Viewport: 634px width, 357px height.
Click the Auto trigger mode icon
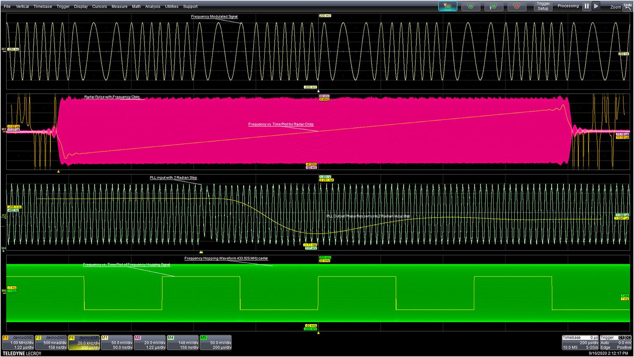pos(470,6)
